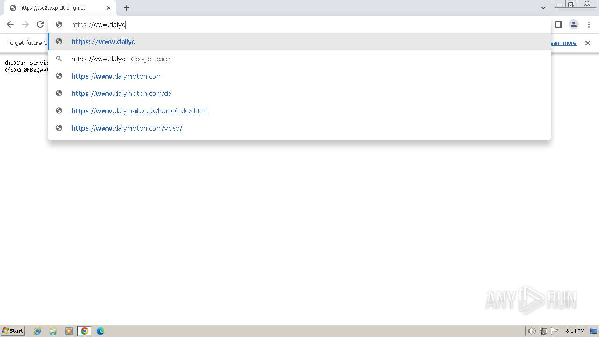Click the volume speaker tray icon
Viewport: 599px width, 337px height.
tap(532, 331)
